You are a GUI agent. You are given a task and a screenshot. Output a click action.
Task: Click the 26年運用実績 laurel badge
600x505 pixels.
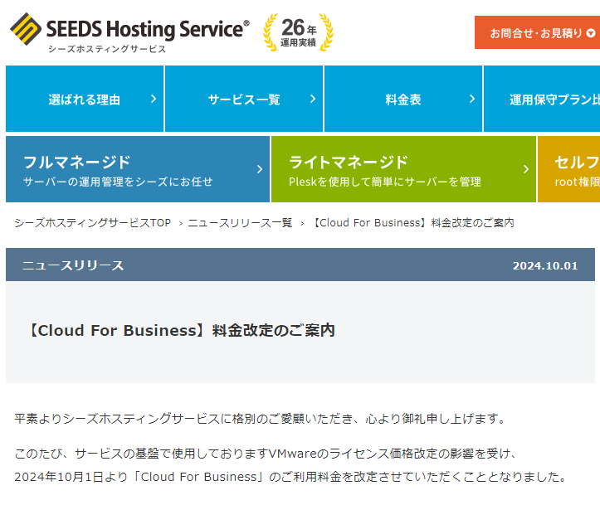299,32
